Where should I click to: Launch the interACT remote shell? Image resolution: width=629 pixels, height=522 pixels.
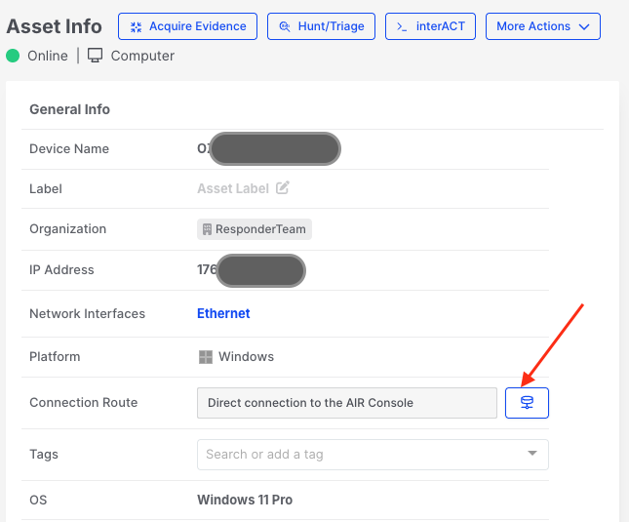[430, 26]
